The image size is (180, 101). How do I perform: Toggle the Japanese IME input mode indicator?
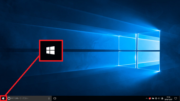pos(162,98)
